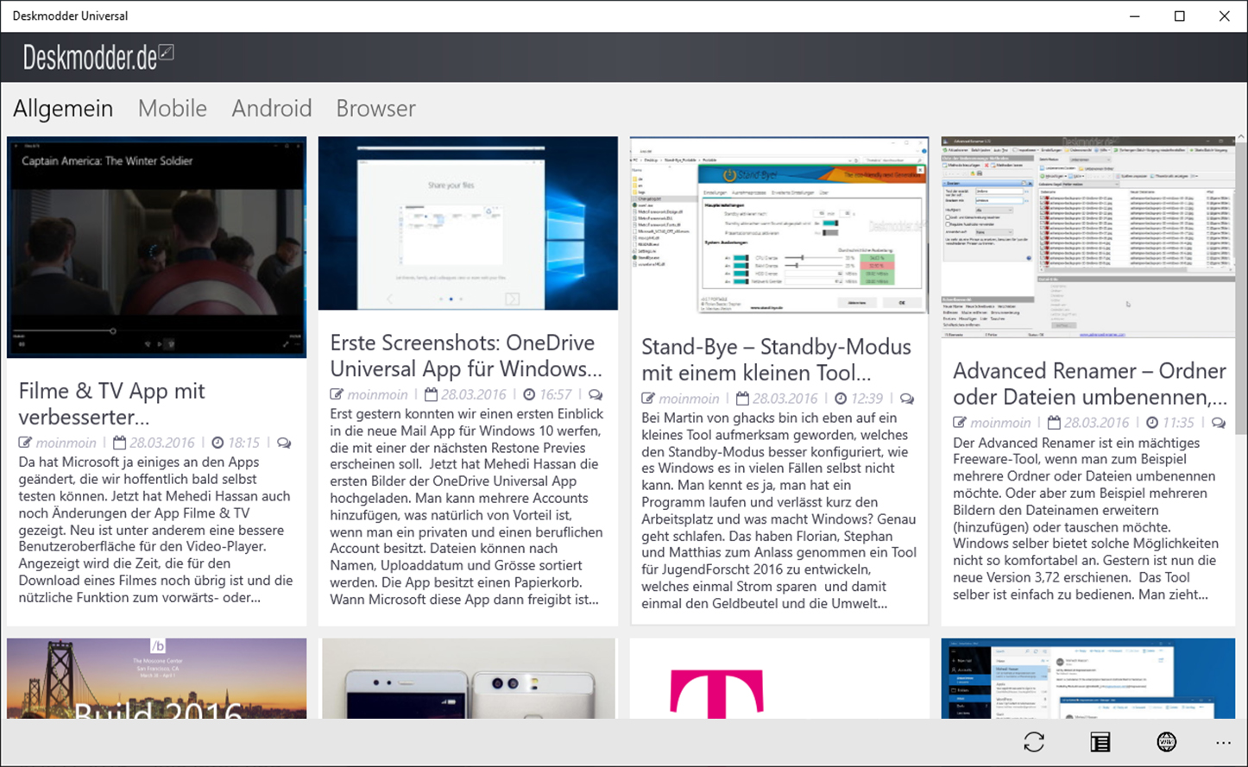
Task: Click author edit icon on Stand-Bye article
Action: tap(648, 399)
